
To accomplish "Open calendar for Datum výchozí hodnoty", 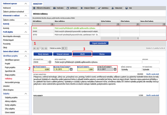I will coord(71,69).
